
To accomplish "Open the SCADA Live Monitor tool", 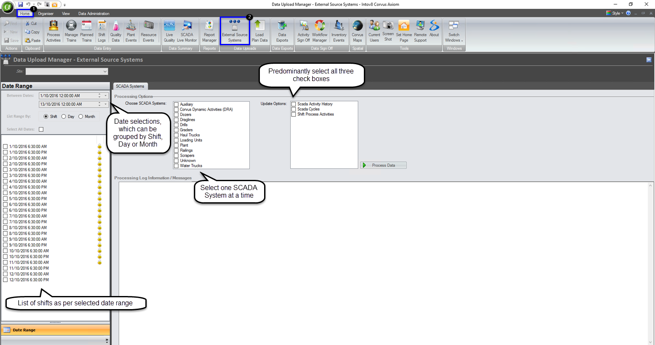I will [187, 30].
